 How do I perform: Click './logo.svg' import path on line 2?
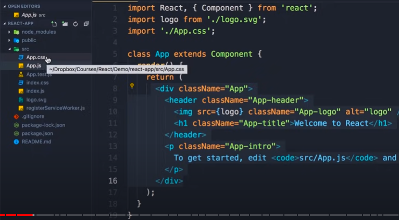pos(234,20)
